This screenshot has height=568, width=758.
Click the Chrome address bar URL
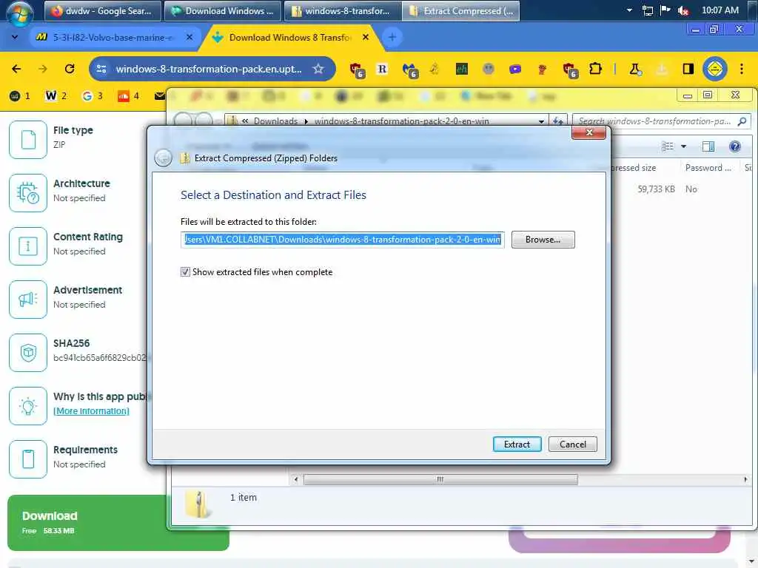tap(209, 69)
